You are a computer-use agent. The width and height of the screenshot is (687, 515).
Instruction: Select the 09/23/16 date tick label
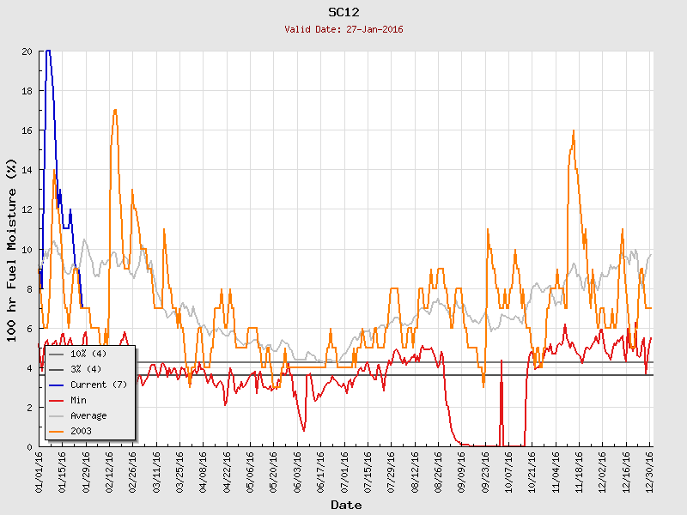[485, 471]
